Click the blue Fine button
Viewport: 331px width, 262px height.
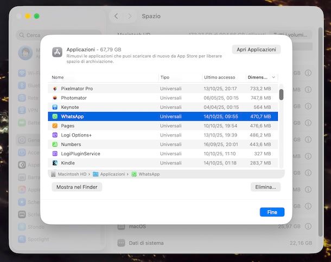[272, 212]
